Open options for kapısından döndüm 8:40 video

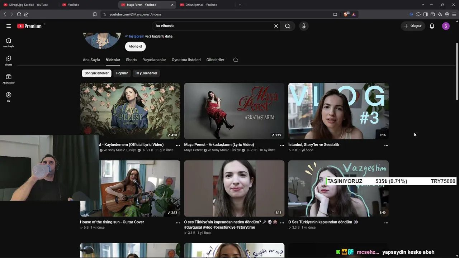[x=386, y=223]
